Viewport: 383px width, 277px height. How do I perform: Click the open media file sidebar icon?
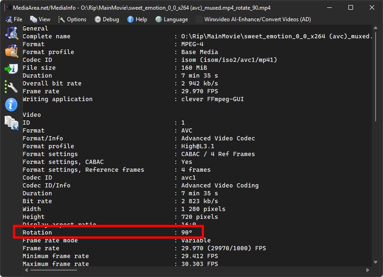[x=12, y=33]
